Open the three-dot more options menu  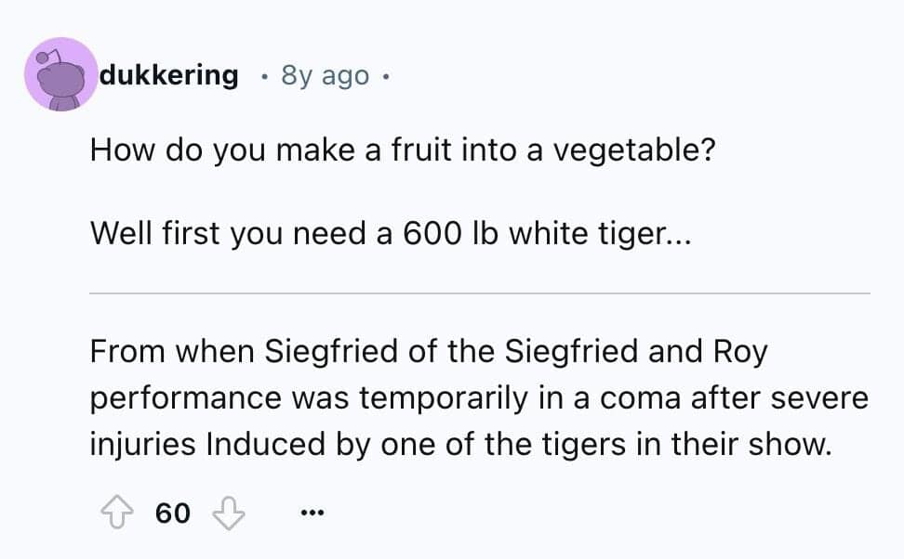(x=309, y=513)
